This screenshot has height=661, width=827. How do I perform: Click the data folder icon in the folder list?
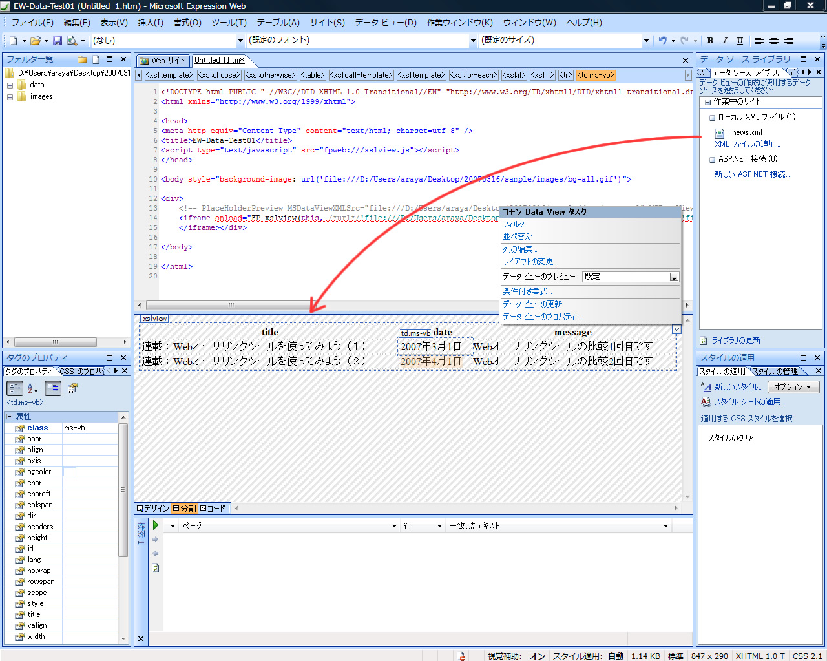(22, 85)
